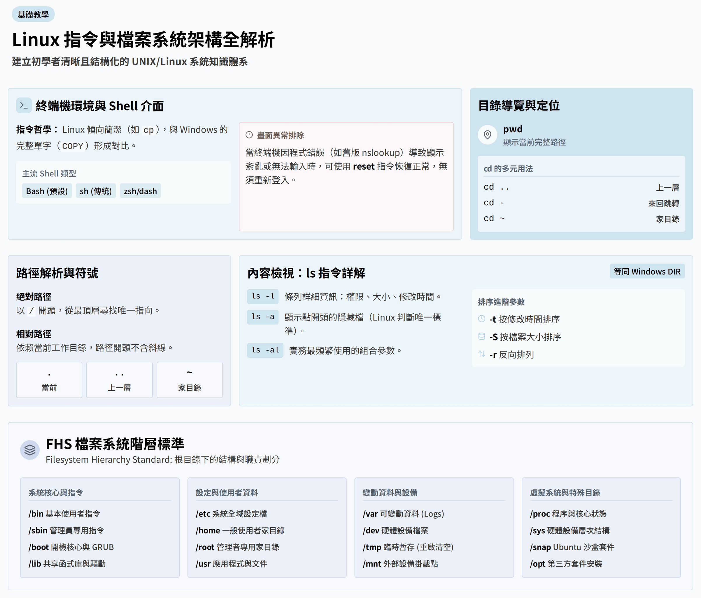
Task: Click the /root 管理者專用家目錄 entry
Action: tap(237, 547)
